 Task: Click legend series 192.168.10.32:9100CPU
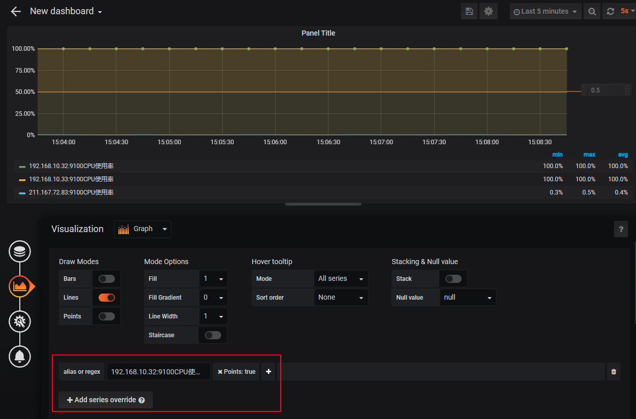(71, 166)
